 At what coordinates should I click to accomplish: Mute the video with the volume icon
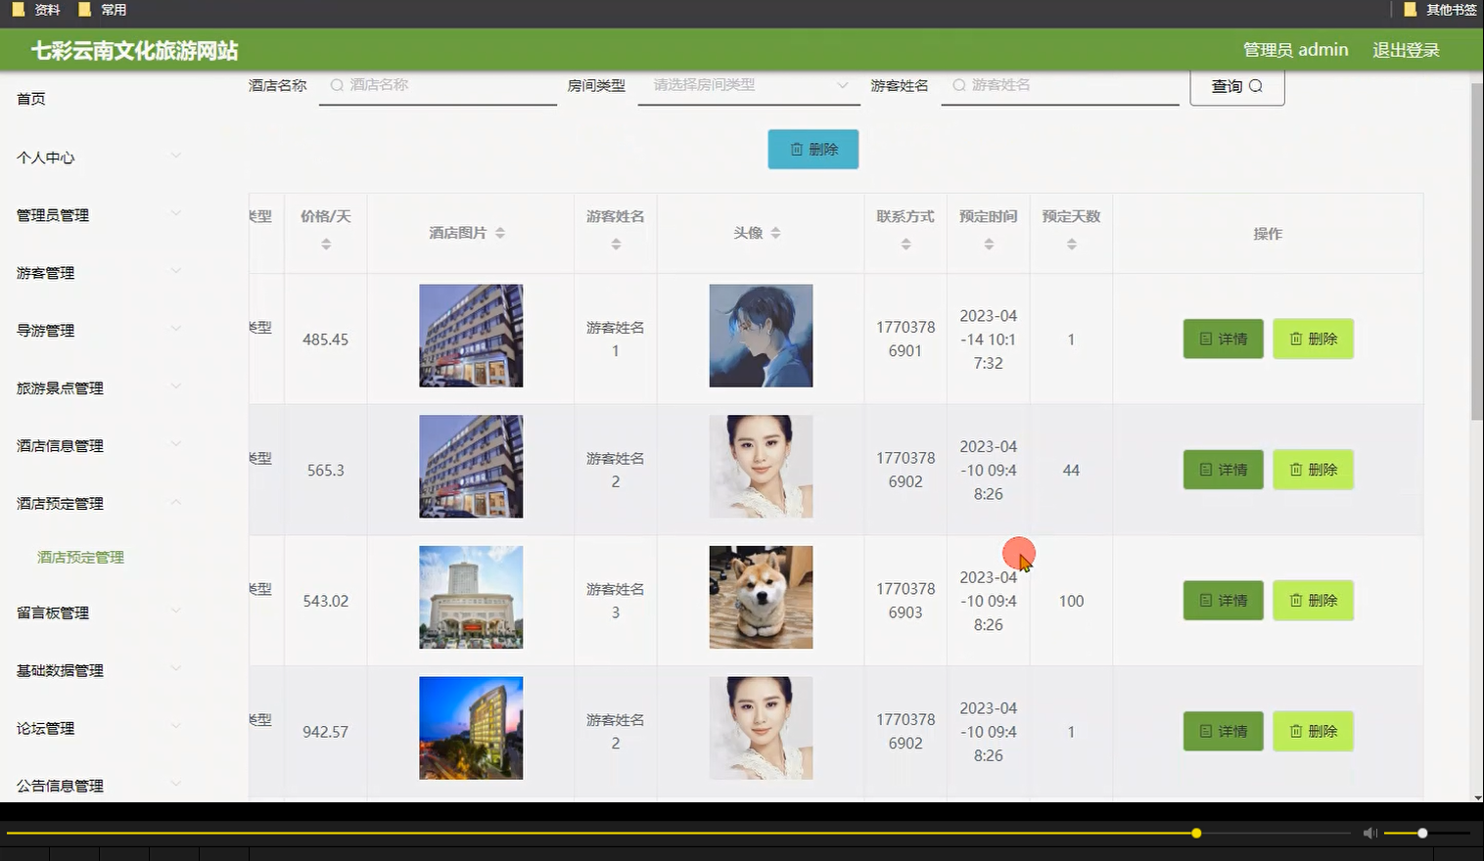[1368, 833]
